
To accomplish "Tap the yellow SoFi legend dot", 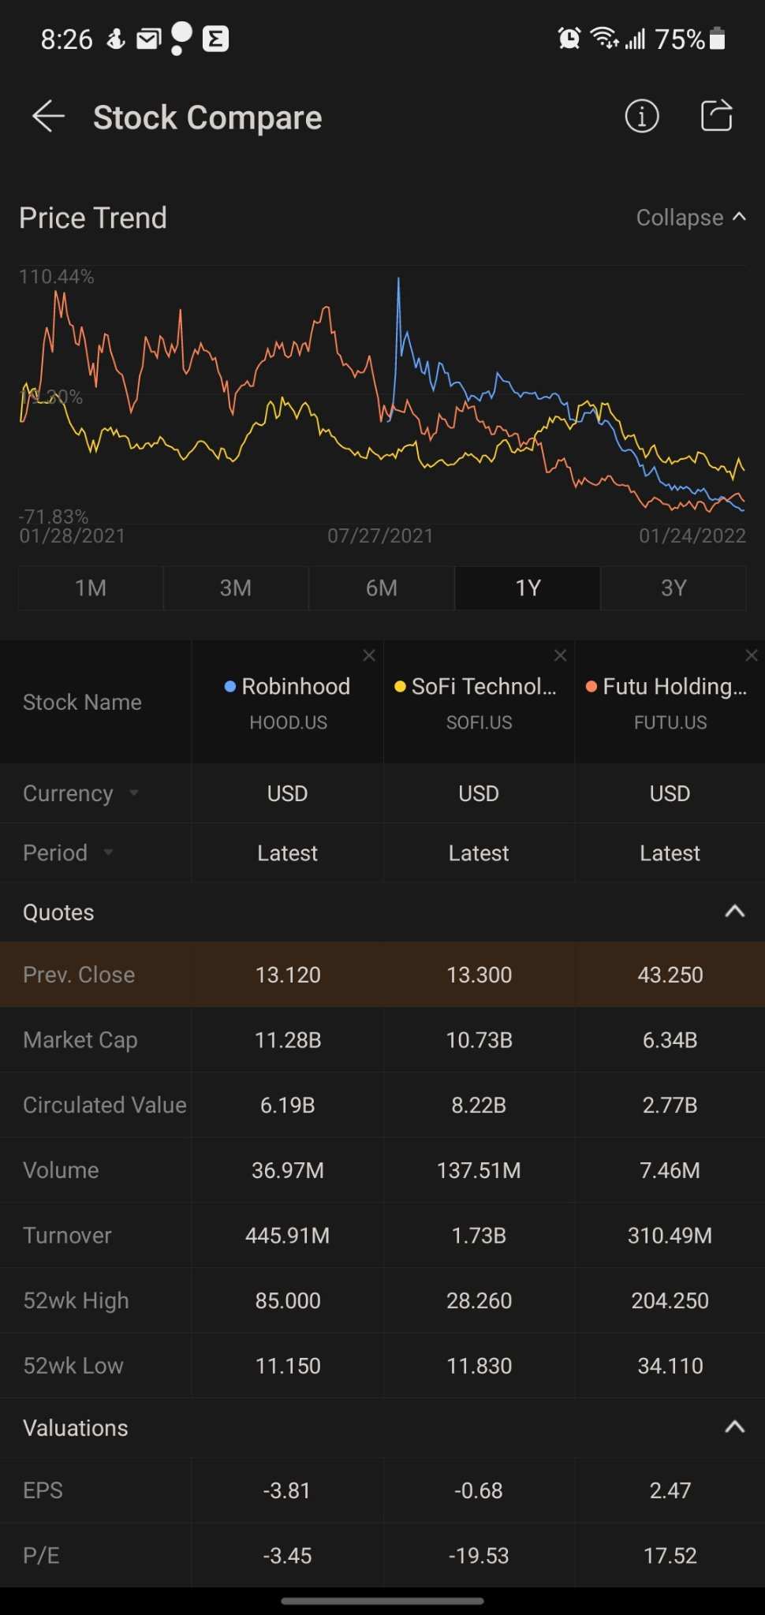I will pyautogui.click(x=400, y=687).
